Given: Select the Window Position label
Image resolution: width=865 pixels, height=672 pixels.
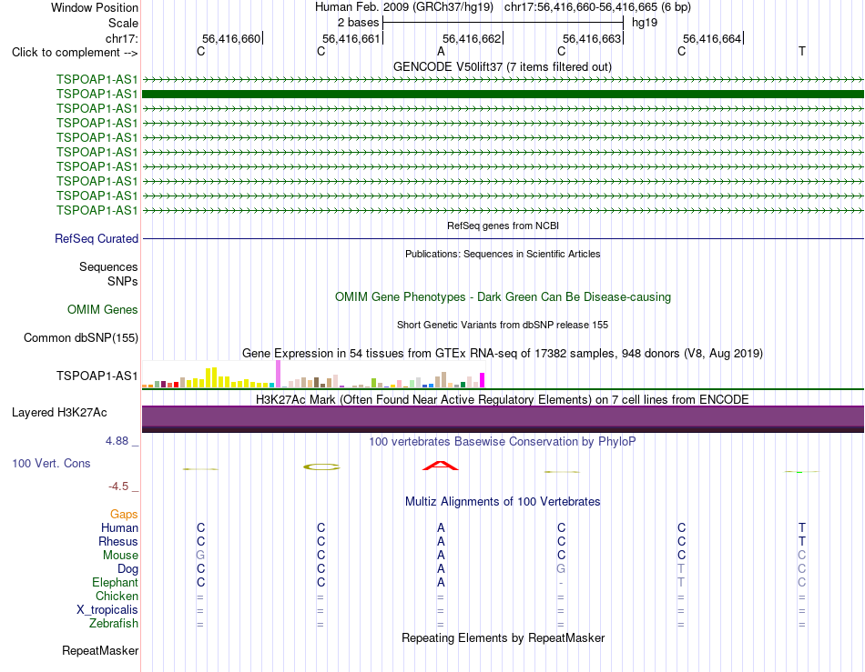Looking at the screenshot, I should 95,7.
